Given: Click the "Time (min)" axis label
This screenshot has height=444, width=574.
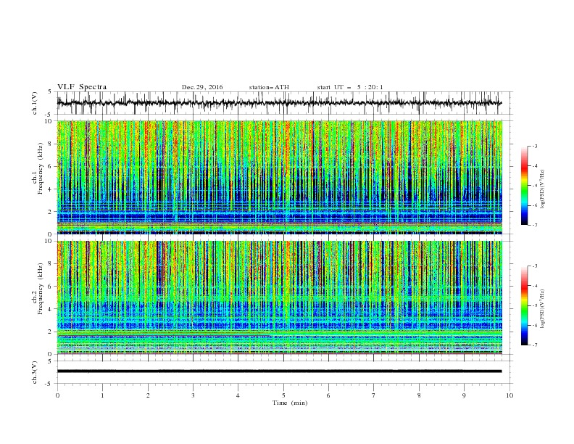Looking at the screenshot, I should point(290,403).
